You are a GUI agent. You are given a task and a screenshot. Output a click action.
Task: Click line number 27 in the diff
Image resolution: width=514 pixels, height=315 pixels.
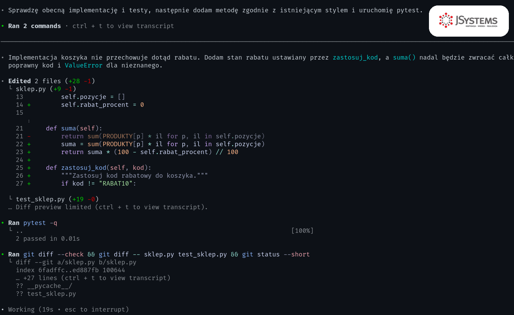20,184
